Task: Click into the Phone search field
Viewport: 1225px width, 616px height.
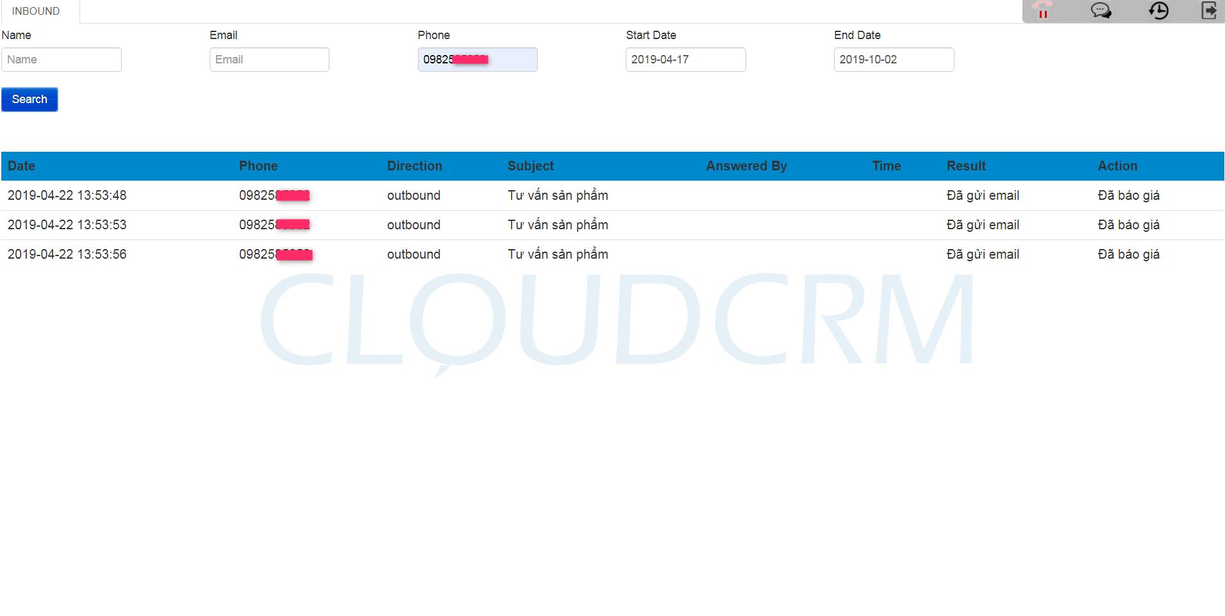Action: [x=478, y=60]
